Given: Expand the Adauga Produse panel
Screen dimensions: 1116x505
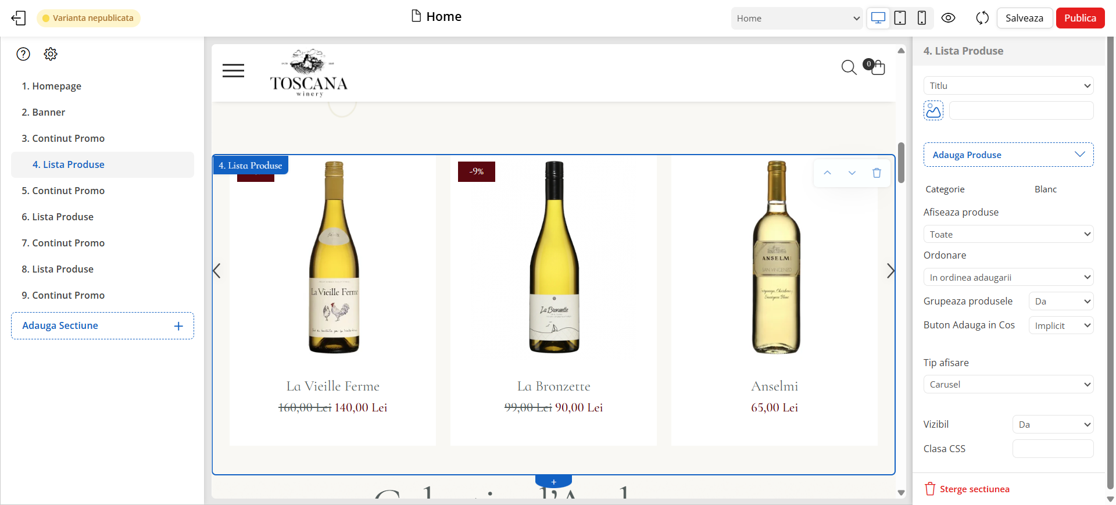Looking at the screenshot, I should click(1008, 155).
